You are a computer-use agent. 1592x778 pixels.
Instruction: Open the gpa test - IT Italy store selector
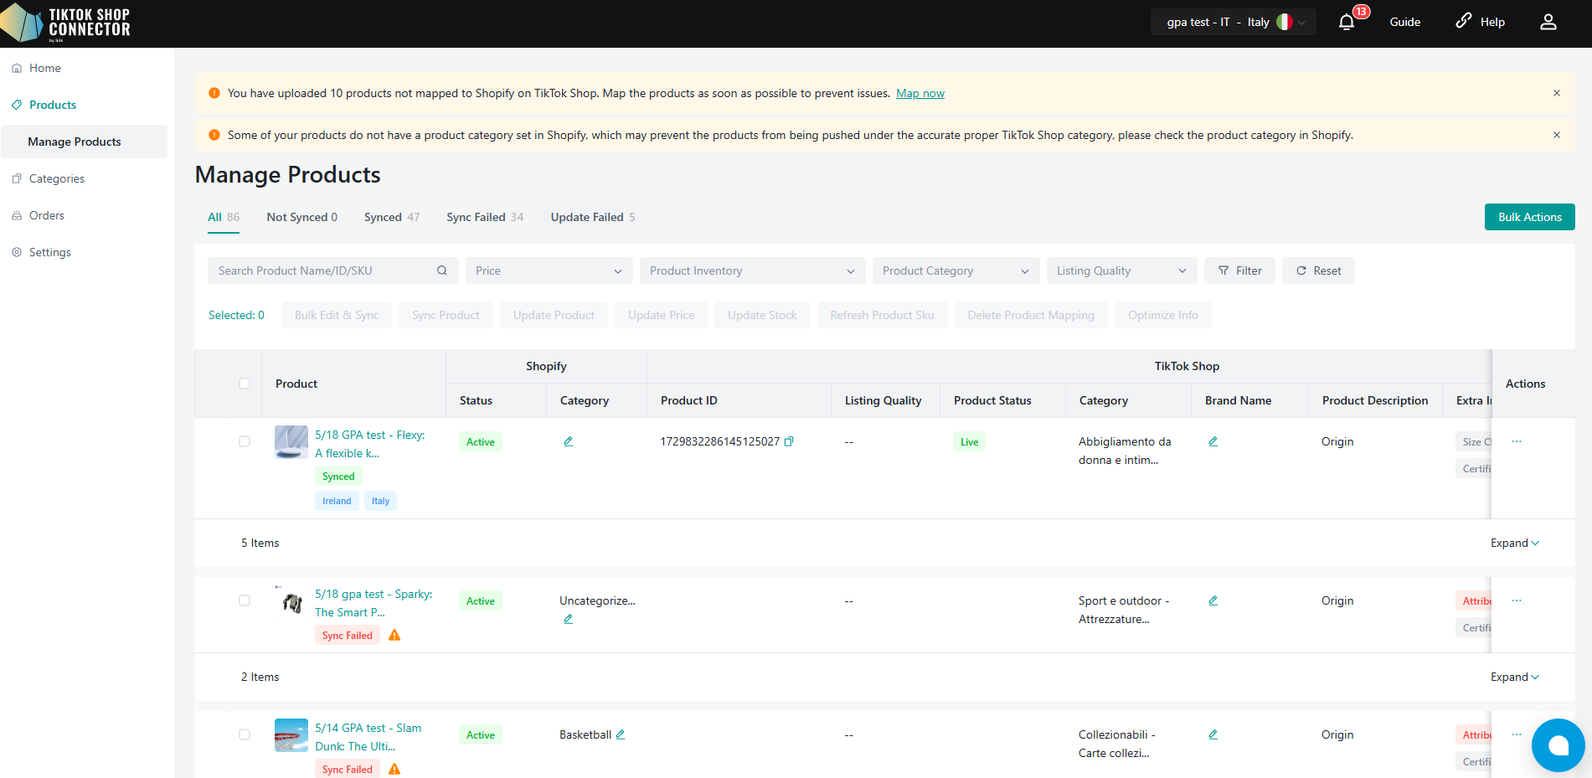click(1234, 23)
